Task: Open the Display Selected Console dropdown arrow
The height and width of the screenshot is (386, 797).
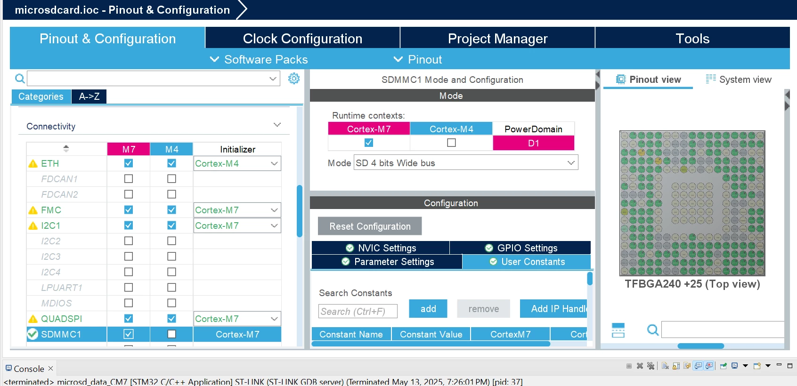Action: tap(745, 366)
